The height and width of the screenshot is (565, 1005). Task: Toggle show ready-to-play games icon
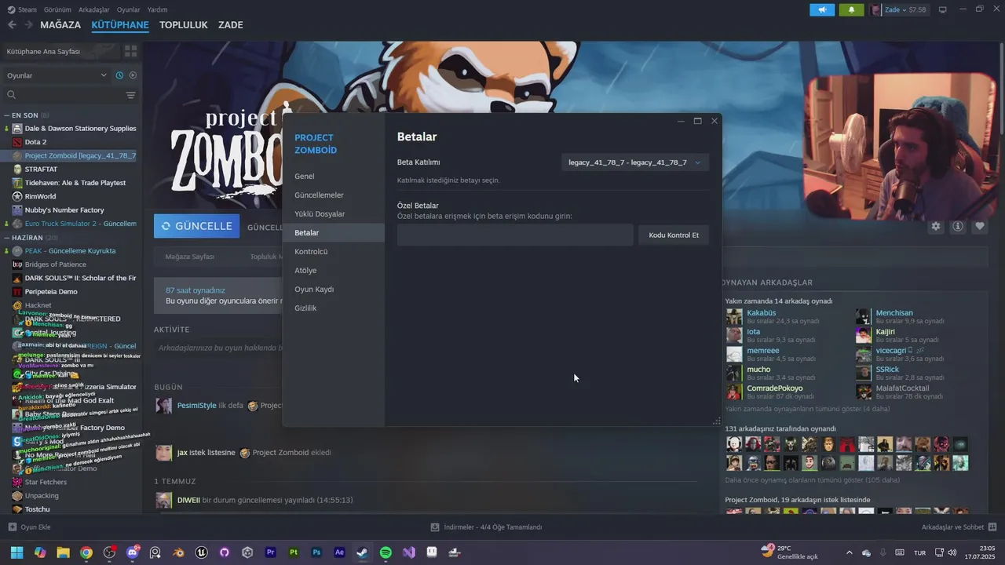(x=133, y=75)
